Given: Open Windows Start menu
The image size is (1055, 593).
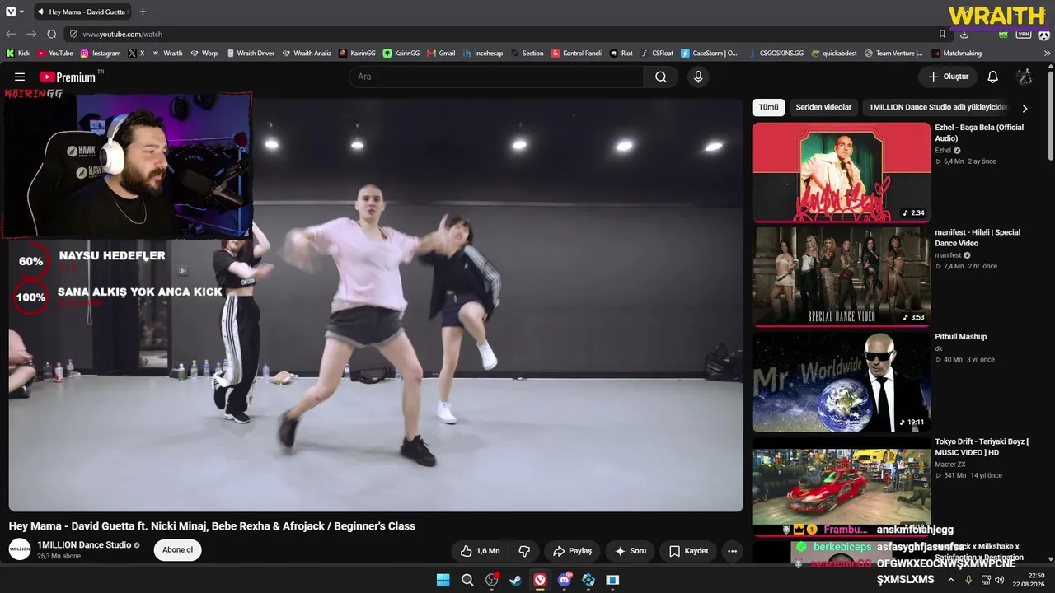Looking at the screenshot, I should pyautogui.click(x=443, y=580).
